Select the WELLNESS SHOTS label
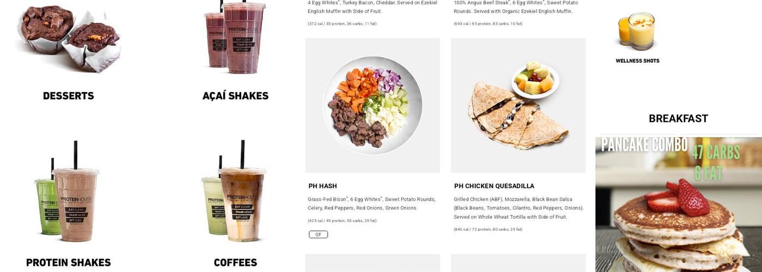This screenshot has height=272, width=762. 637,61
